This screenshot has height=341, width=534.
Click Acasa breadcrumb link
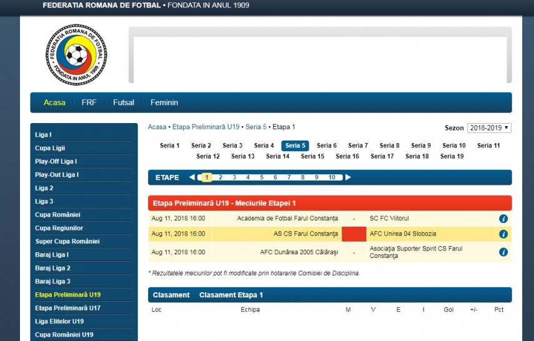point(157,127)
